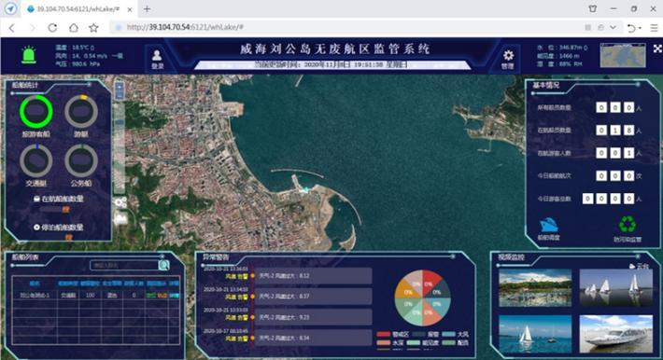Select the green 旅游客船 ring gauge
The image size is (663, 360).
35,112
